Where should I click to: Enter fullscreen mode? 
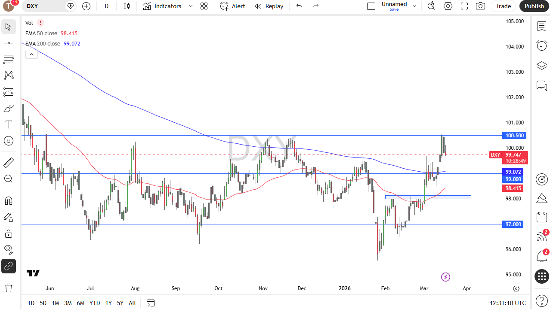click(464, 6)
